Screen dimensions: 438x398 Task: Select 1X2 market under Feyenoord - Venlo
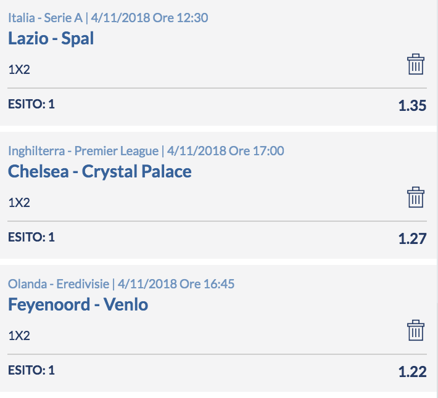19,336
